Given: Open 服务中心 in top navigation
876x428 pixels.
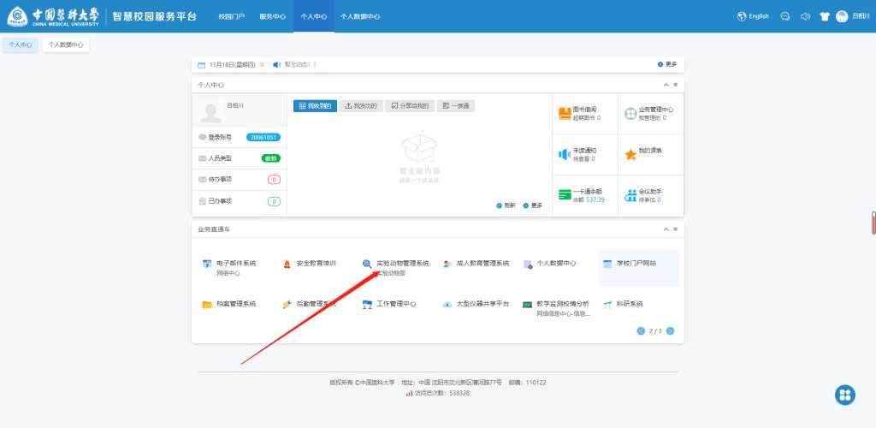Looking at the screenshot, I should (272, 16).
